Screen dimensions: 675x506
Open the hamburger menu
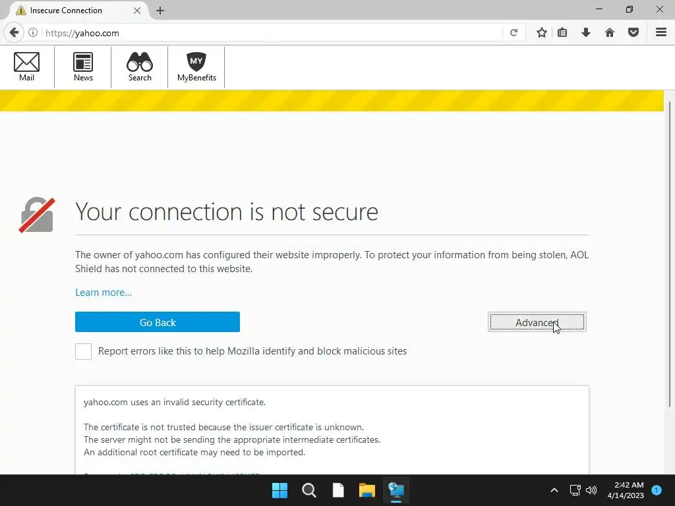[661, 33]
